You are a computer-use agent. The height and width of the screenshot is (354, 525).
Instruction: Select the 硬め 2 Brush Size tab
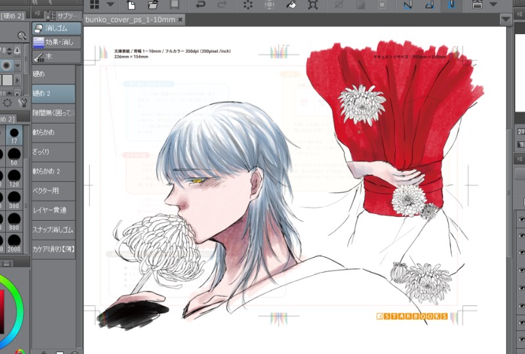pos(8,119)
